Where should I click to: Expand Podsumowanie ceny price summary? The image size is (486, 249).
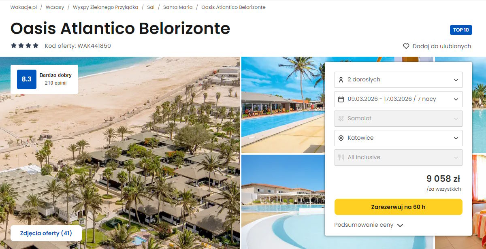tap(369, 225)
